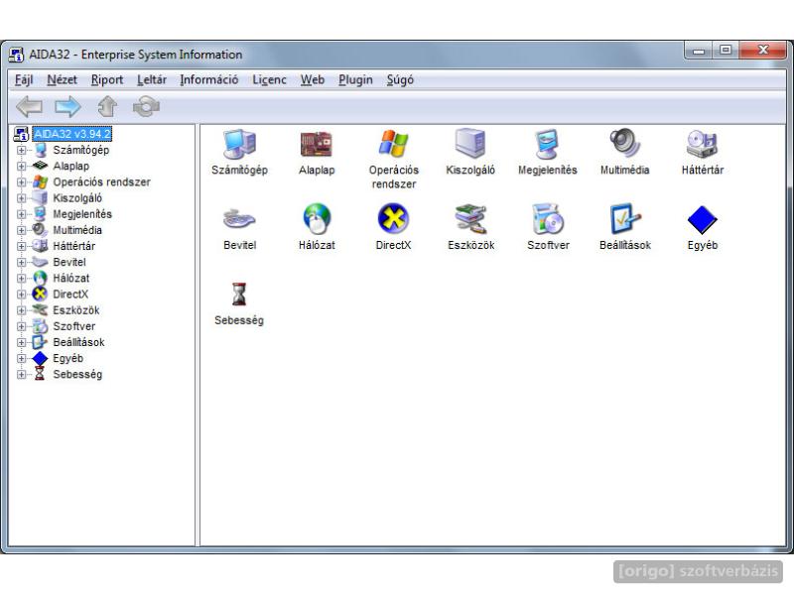This screenshot has width=794, height=595.
Task: Select the Operációs rendszer label in the left tree
Action: coord(102,182)
